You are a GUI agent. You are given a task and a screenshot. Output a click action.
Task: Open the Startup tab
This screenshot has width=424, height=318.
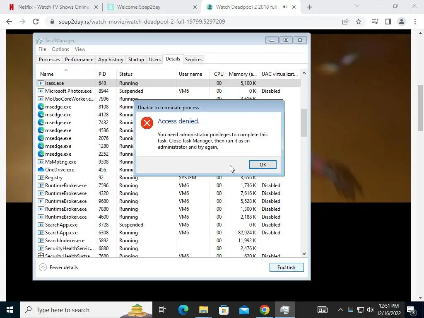136,60
